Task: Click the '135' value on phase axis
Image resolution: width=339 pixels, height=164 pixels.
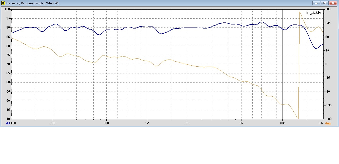Action: coord(328,23)
